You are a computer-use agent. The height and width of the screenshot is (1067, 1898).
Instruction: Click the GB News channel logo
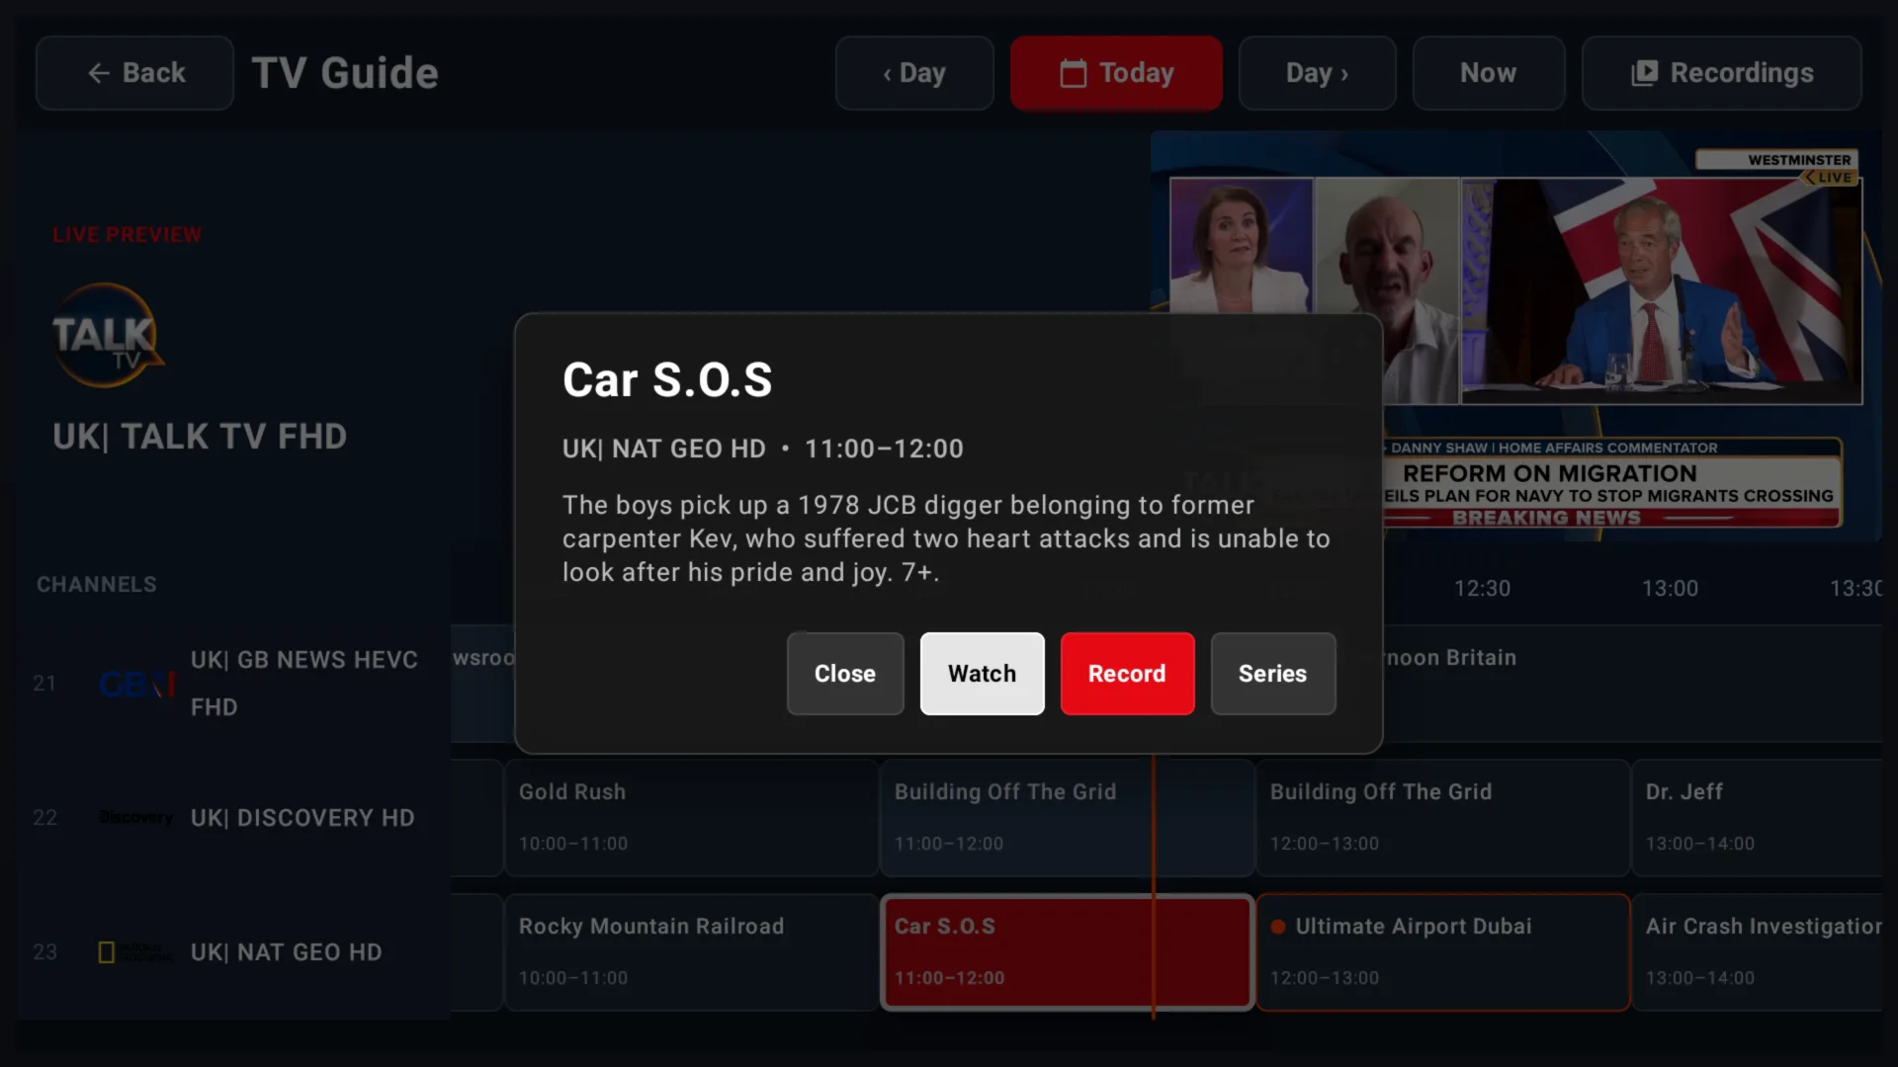click(x=137, y=684)
